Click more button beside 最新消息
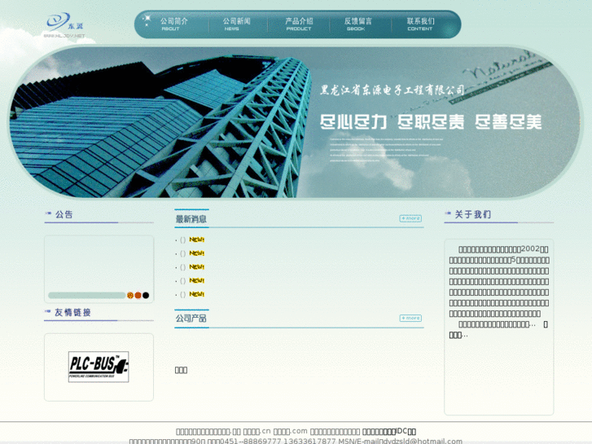Viewport: 592px width, 444px height. (410, 218)
